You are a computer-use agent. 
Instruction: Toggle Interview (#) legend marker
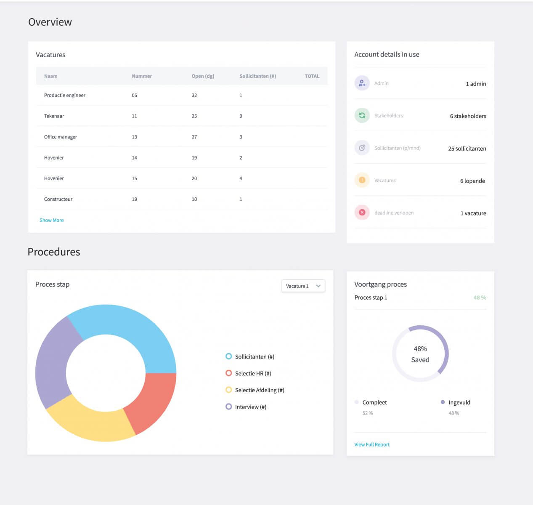(229, 407)
